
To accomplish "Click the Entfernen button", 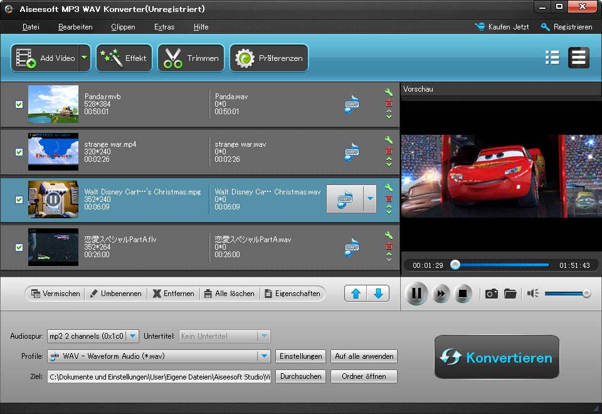I will (173, 294).
